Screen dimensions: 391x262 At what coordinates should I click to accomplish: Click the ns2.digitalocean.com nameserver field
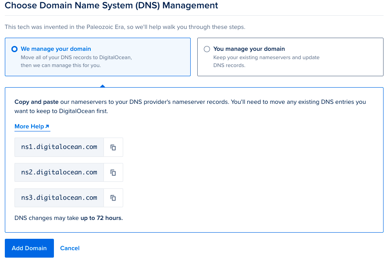click(x=59, y=173)
